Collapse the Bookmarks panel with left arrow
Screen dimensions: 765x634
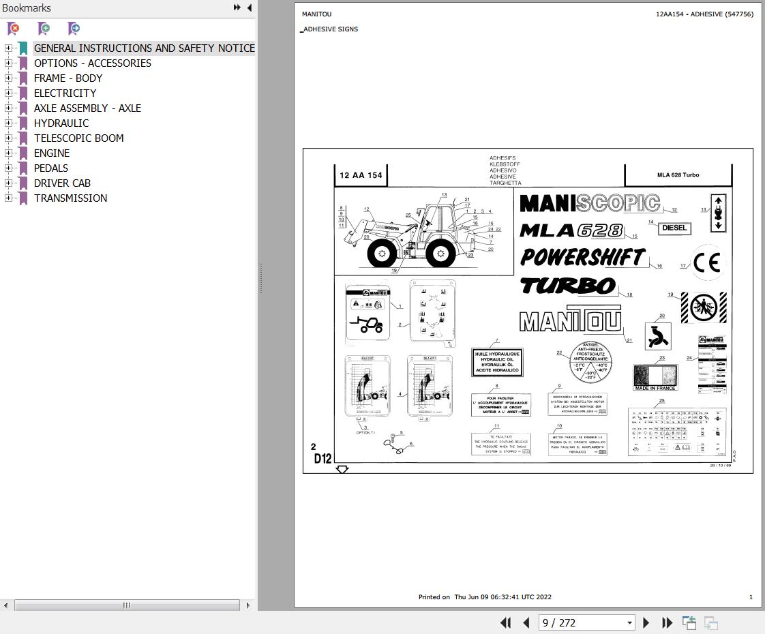tap(250, 7)
